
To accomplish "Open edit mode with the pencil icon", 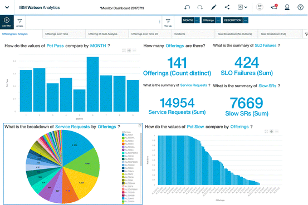I will (x=213, y=7).
